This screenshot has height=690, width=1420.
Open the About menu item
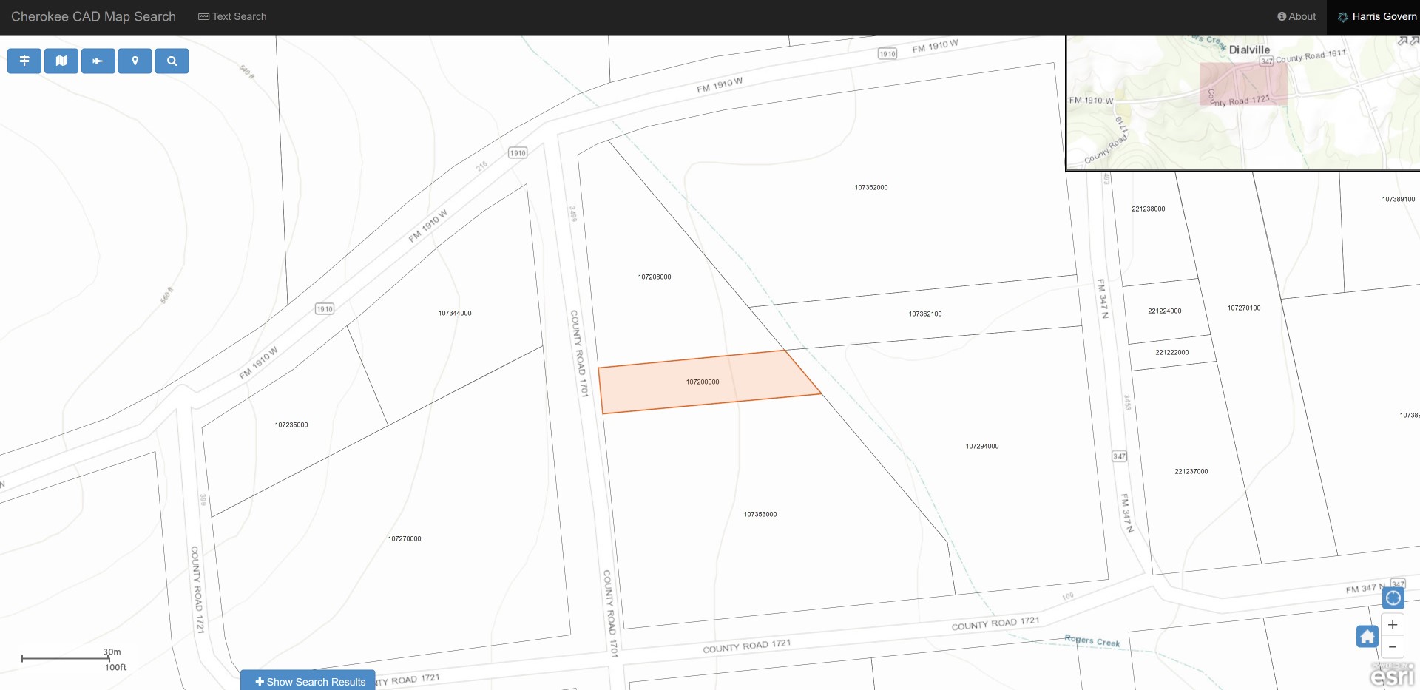pyautogui.click(x=1296, y=16)
